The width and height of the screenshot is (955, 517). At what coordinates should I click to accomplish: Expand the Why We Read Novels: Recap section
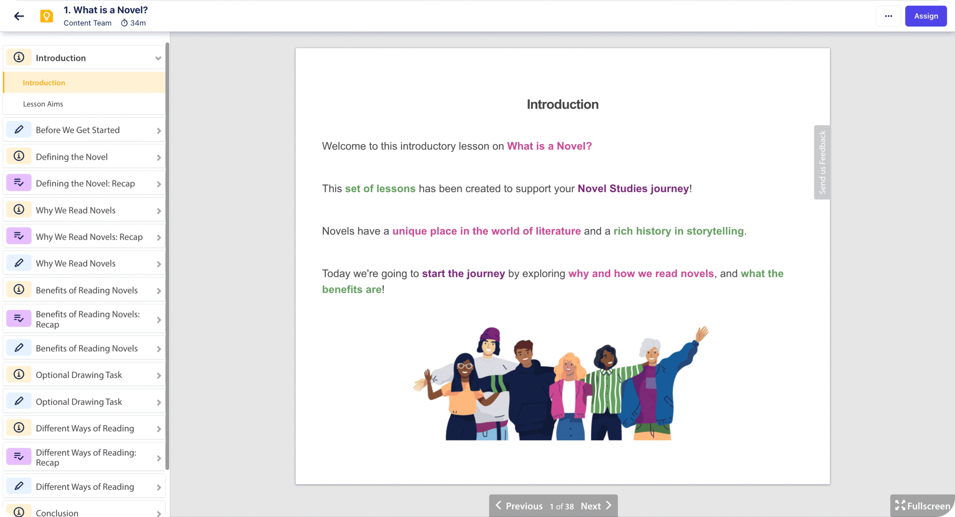click(159, 237)
